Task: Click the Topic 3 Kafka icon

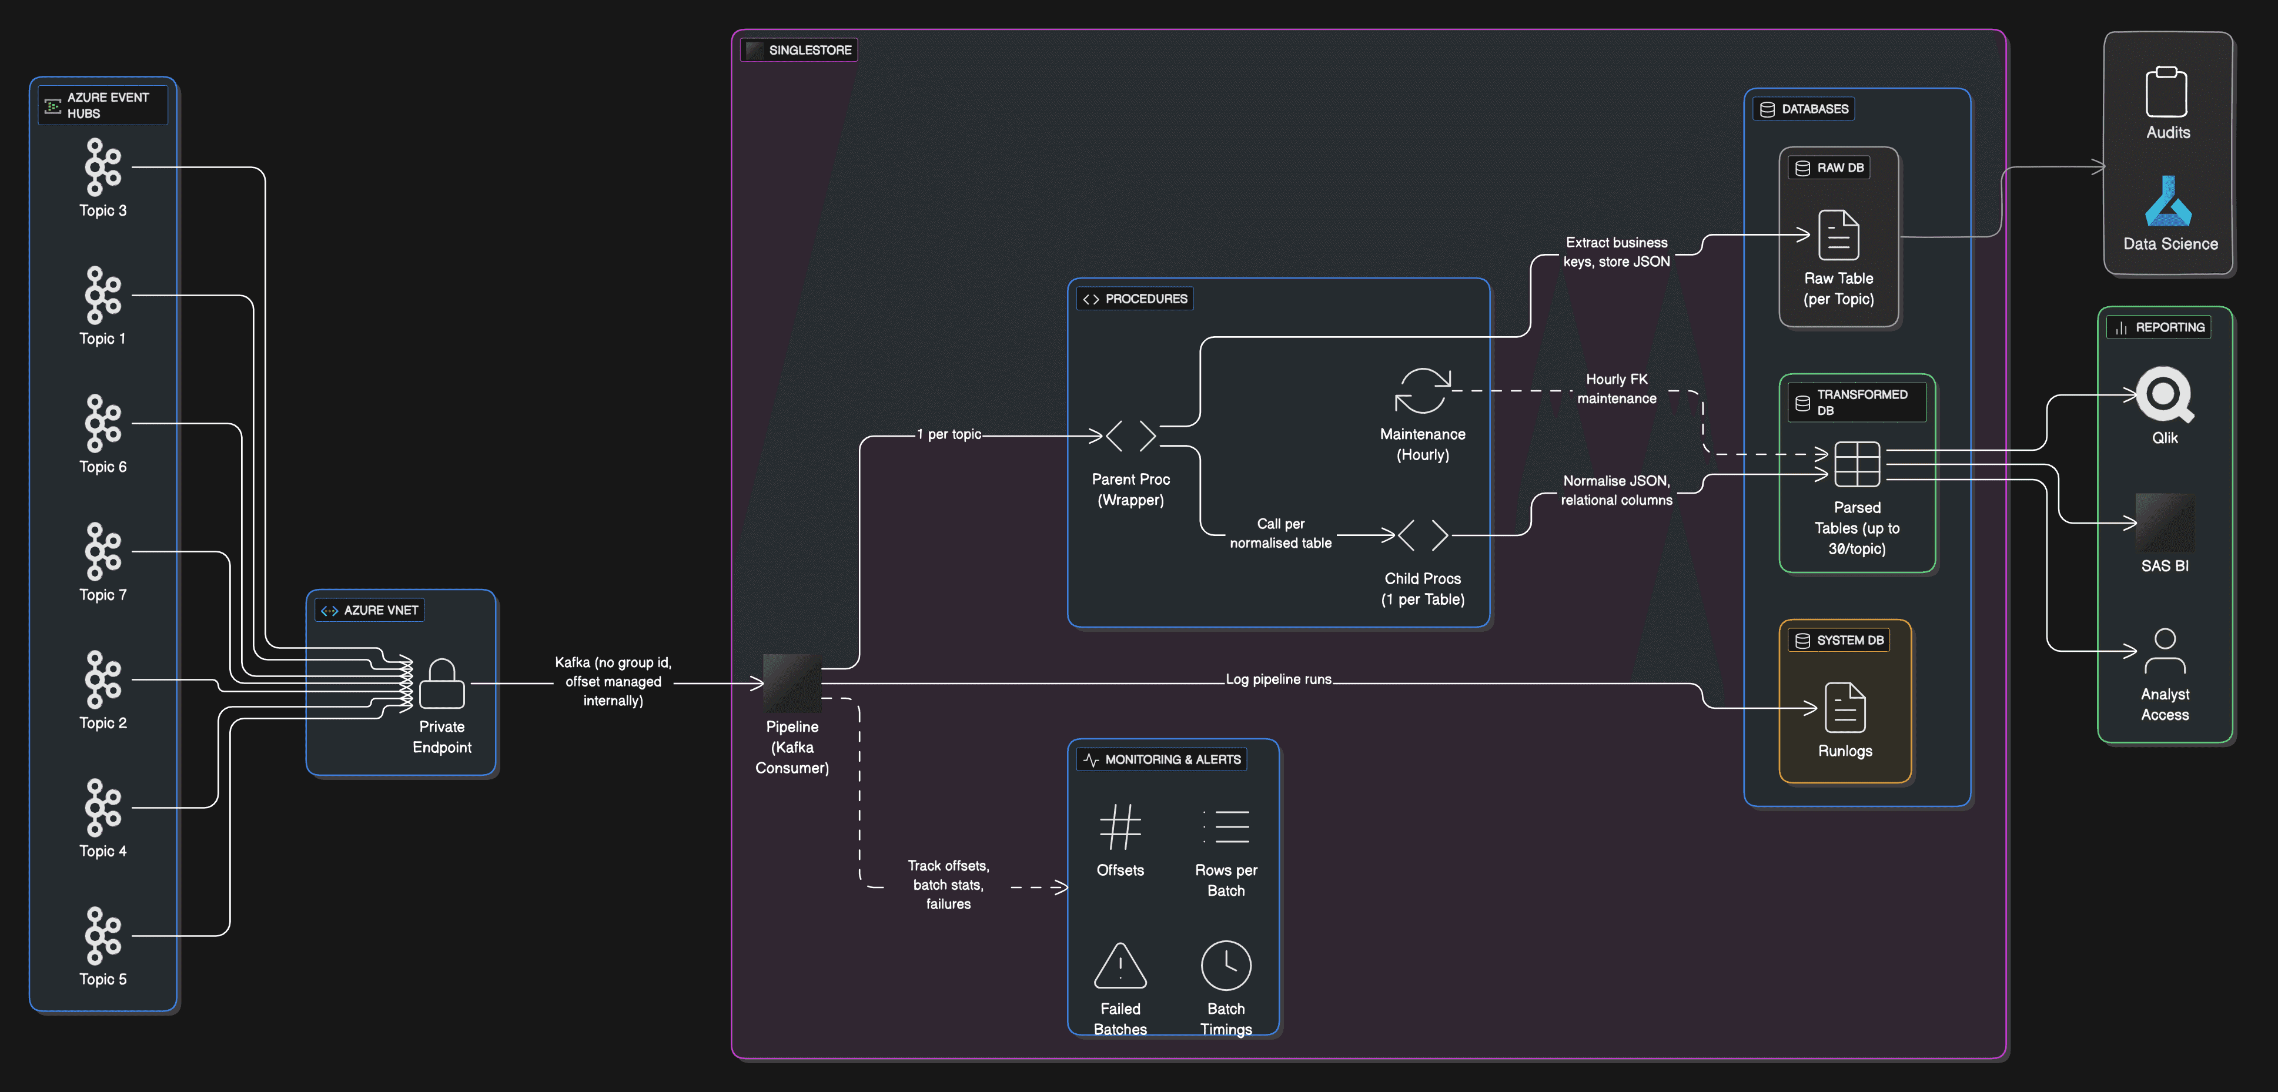Action: (102, 167)
